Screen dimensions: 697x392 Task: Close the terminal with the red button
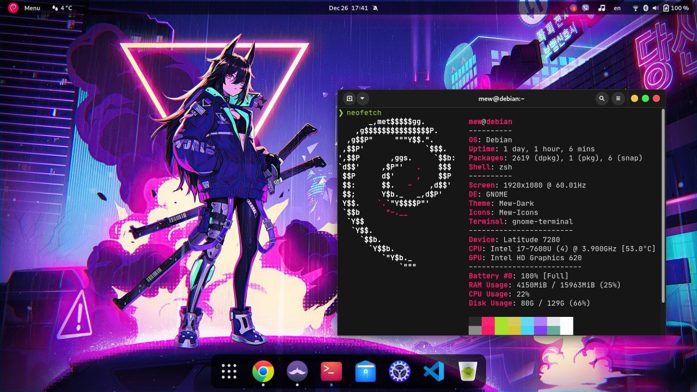coord(656,99)
